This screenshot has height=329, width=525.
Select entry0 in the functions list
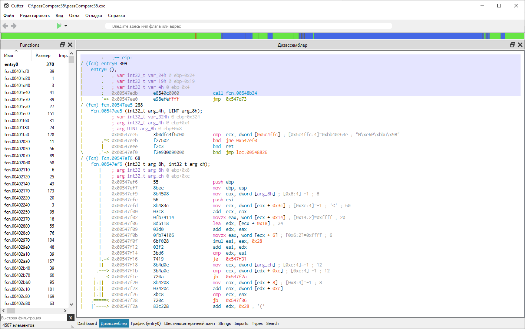point(11,64)
